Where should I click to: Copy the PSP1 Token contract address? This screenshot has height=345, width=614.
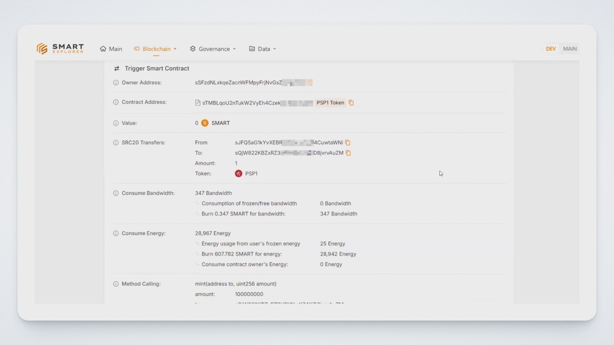pos(351,103)
